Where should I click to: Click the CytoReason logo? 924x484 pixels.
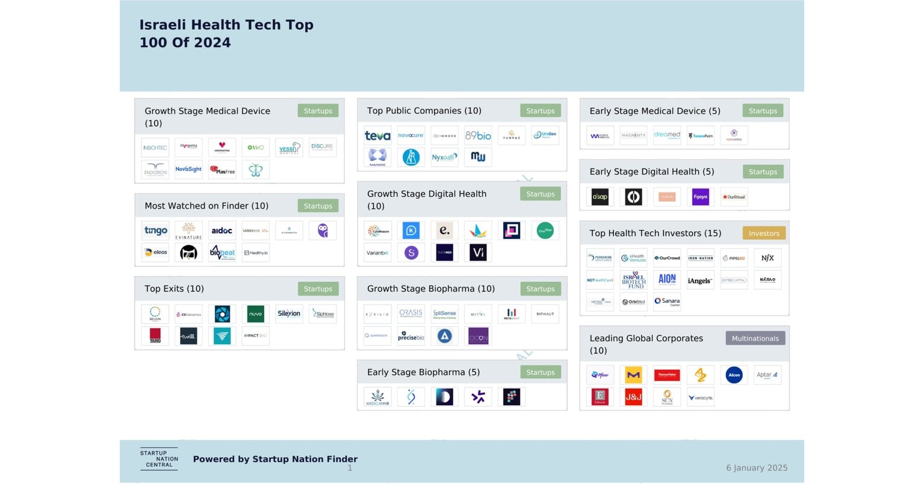(377, 231)
